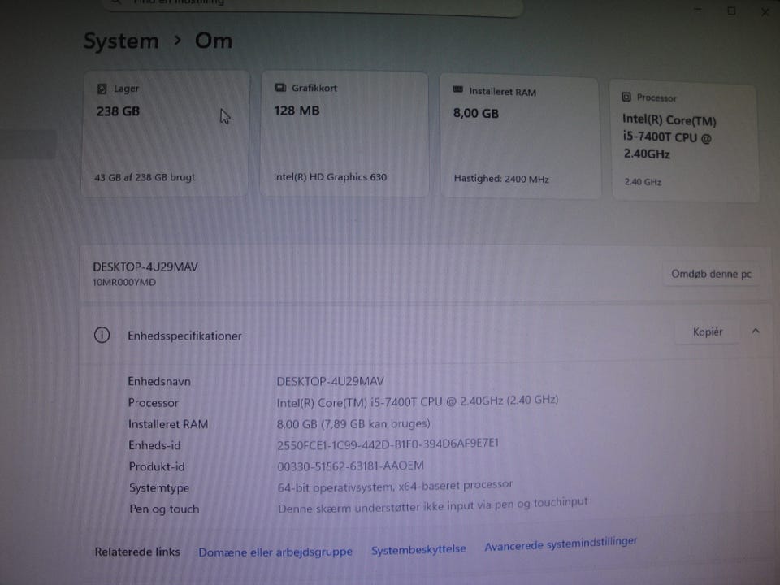Open the Grafikkort 128 MB card

click(344, 134)
